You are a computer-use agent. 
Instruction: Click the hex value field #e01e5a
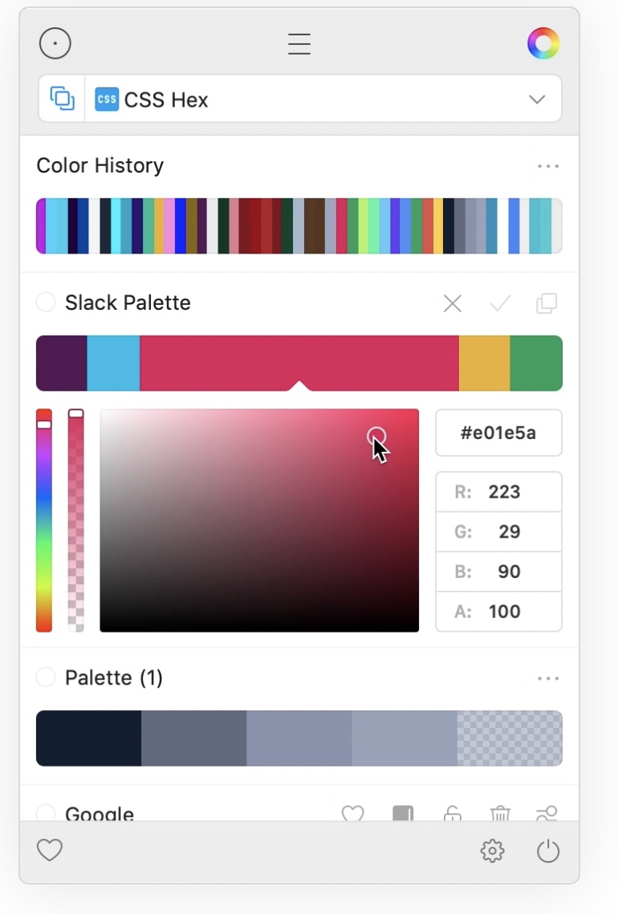[498, 433]
